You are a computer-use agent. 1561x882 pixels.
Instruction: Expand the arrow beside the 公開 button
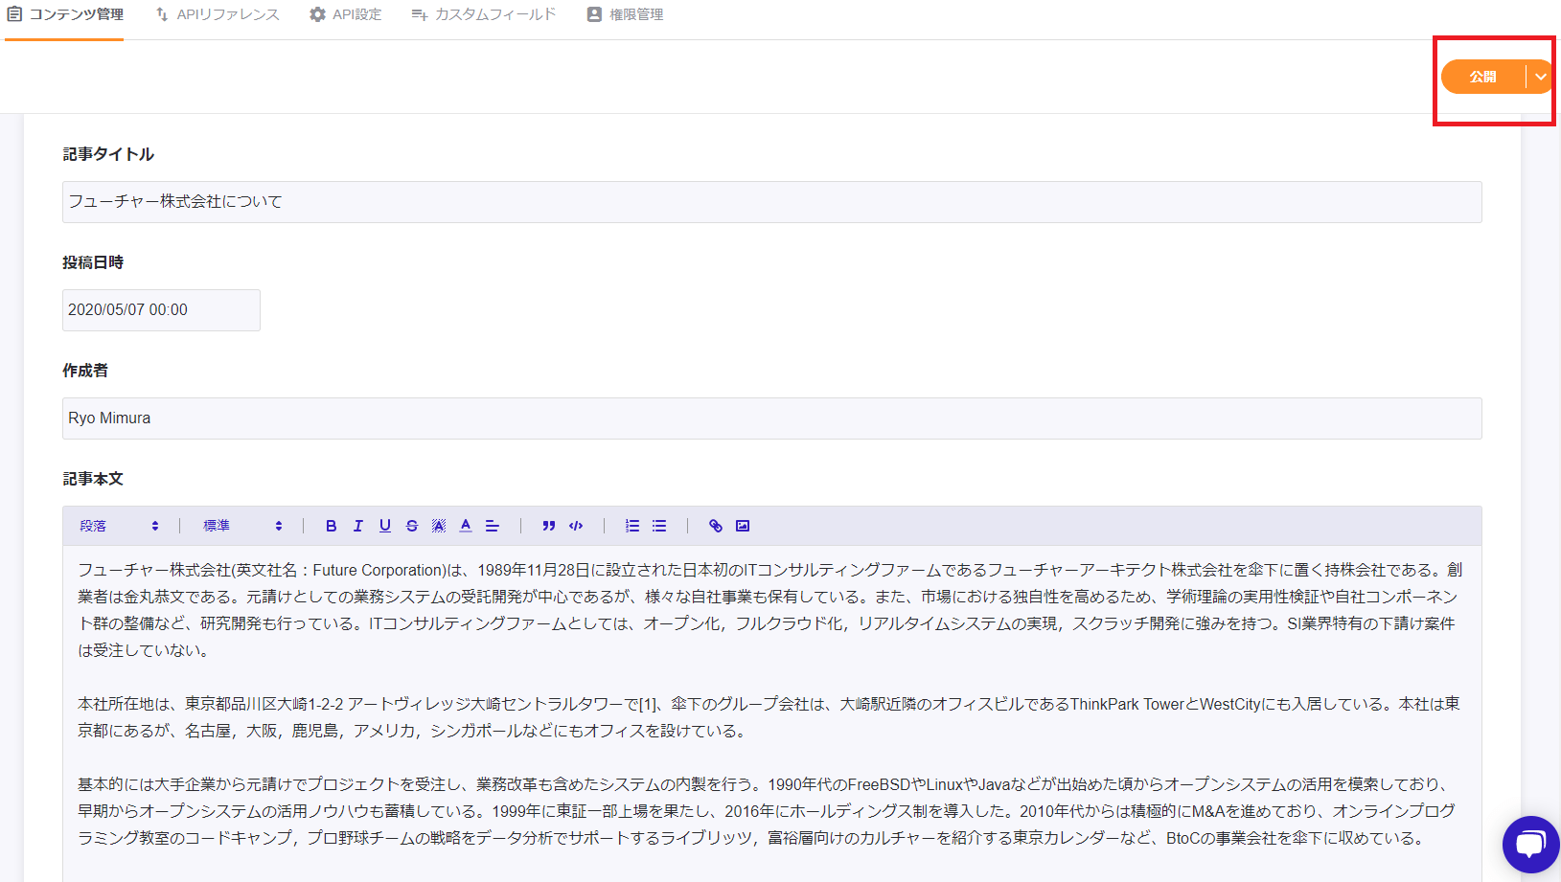(x=1540, y=77)
